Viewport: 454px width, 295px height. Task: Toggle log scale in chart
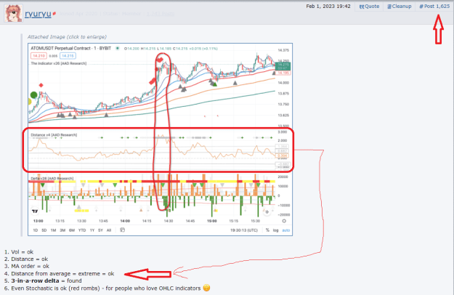tap(275, 230)
